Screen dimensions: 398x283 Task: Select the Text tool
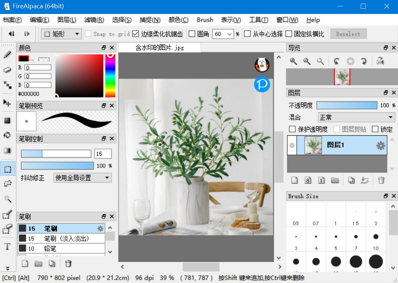coord(7,247)
